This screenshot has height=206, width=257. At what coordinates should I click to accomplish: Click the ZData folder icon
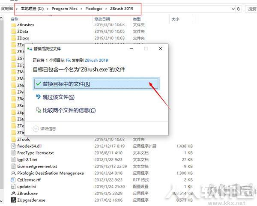14,31
